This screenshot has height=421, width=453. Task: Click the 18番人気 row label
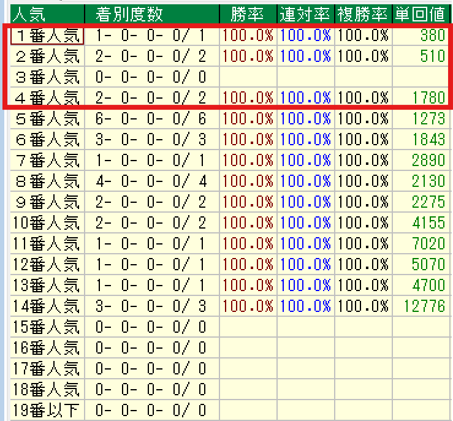47,389
